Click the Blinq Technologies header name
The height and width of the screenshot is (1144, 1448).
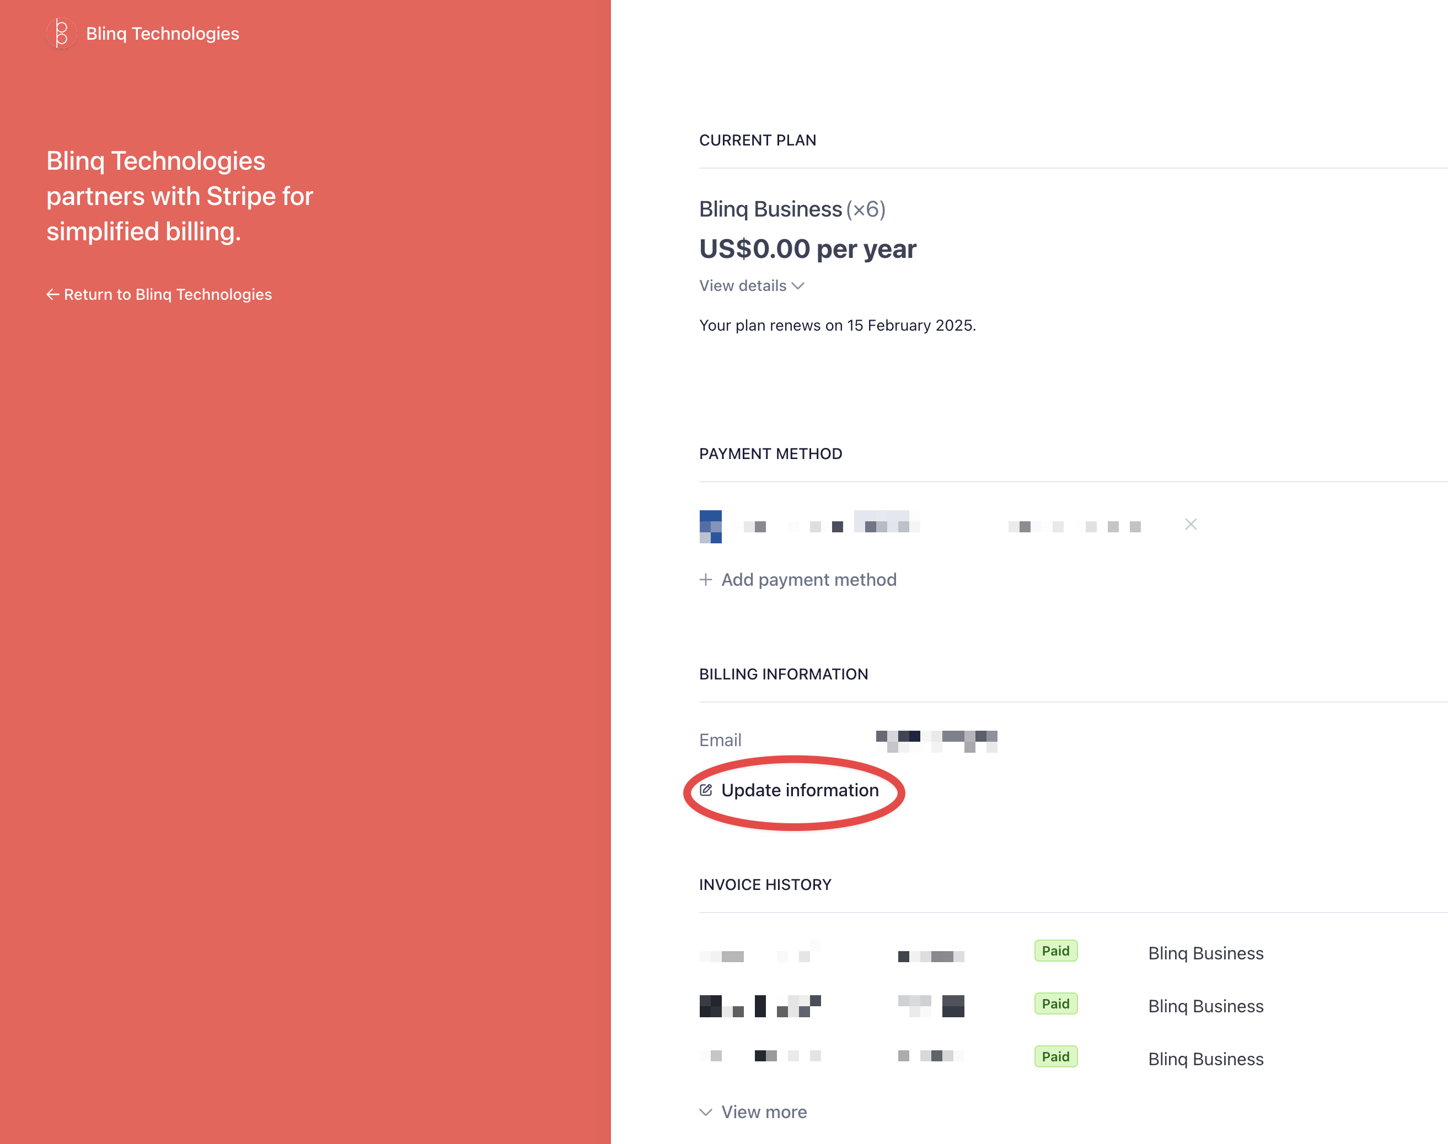point(163,34)
